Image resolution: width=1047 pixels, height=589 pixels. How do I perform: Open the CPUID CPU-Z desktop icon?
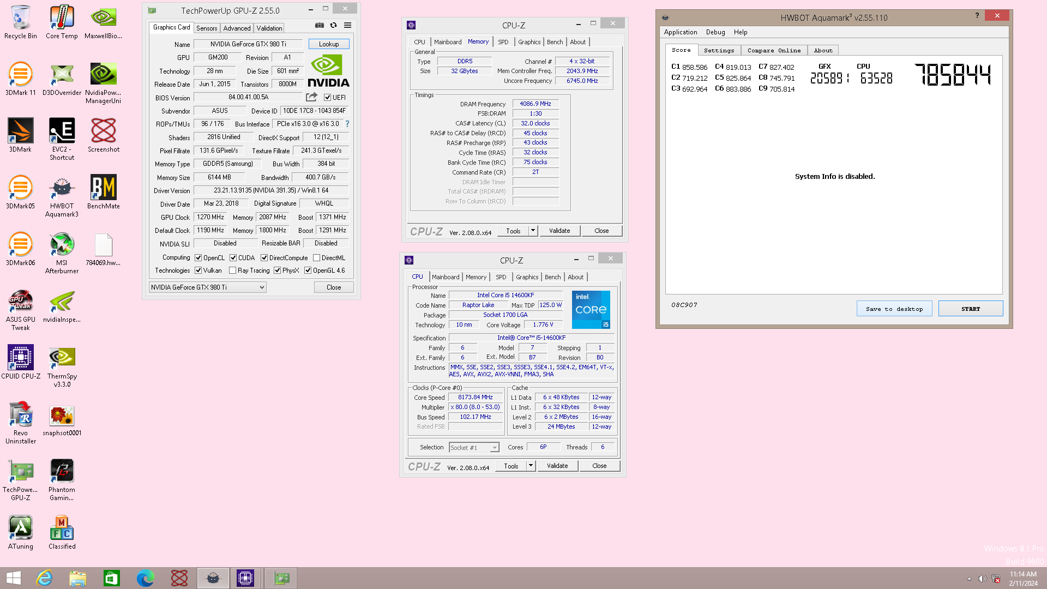20,362
